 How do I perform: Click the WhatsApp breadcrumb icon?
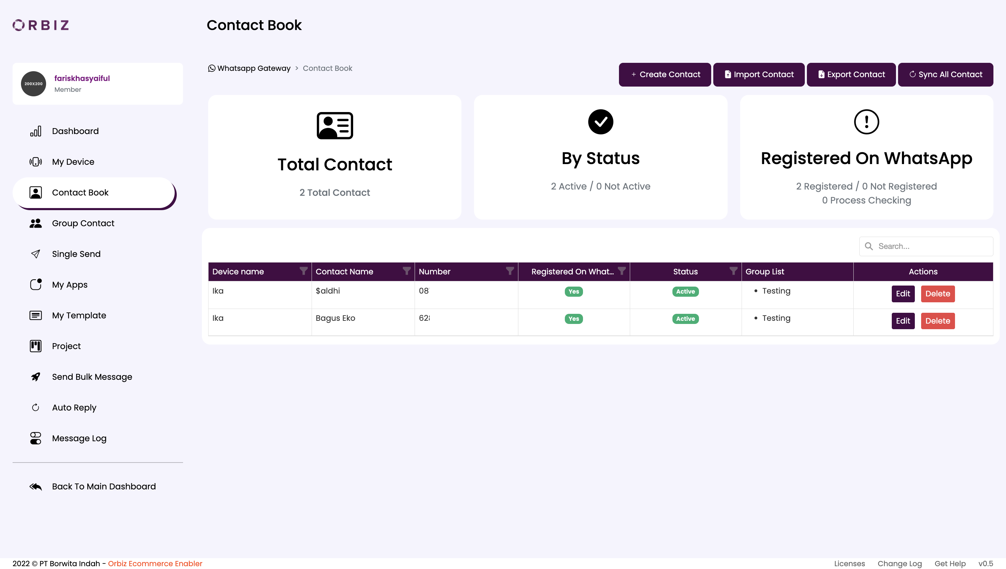coord(212,68)
